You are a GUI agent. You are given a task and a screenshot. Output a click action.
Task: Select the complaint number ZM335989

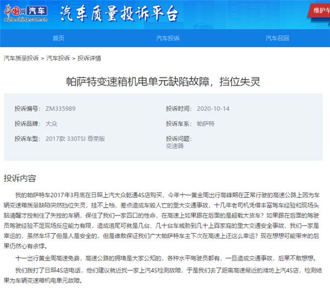pyautogui.click(x=61, y=109)
